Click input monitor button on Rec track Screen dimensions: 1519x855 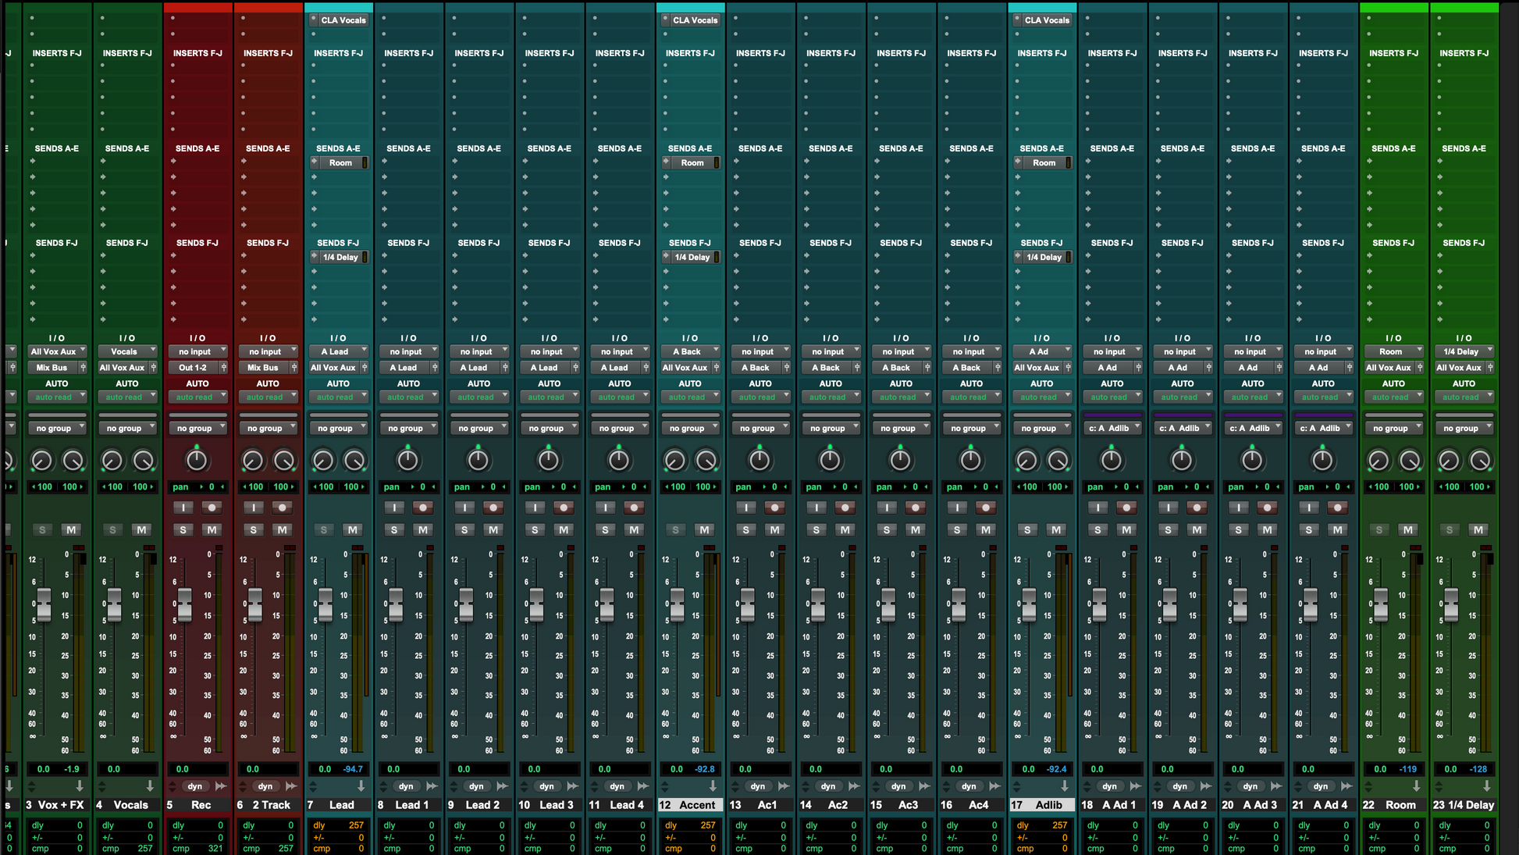click(183, 508)
